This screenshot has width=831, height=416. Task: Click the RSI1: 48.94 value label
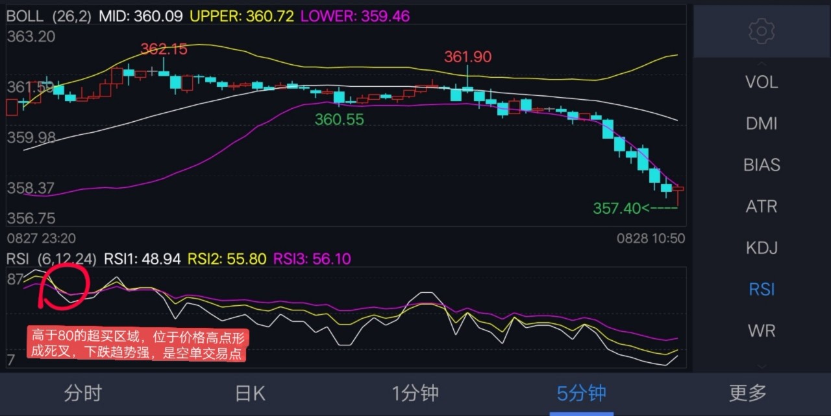142,258
